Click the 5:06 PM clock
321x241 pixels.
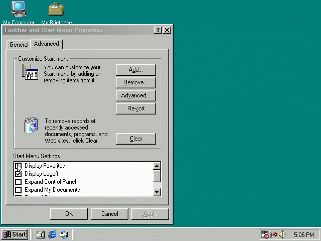coord(304,234)
